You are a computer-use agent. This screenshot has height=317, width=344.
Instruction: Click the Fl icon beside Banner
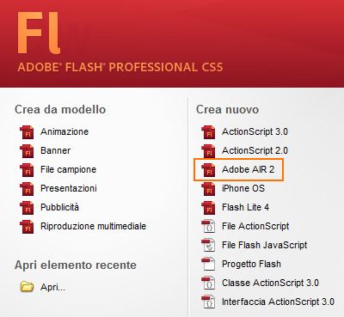coord(27,151)
